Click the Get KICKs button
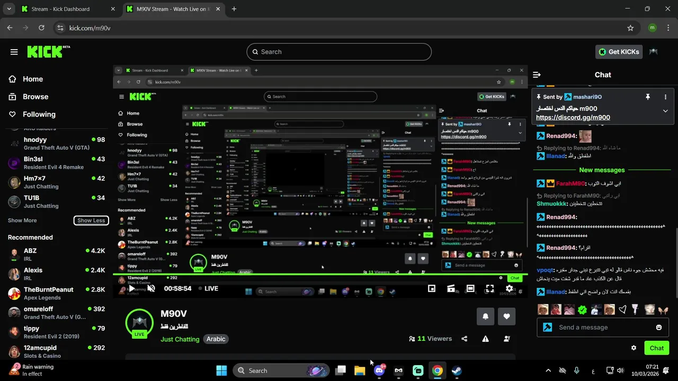 click(x=619, y=52)
